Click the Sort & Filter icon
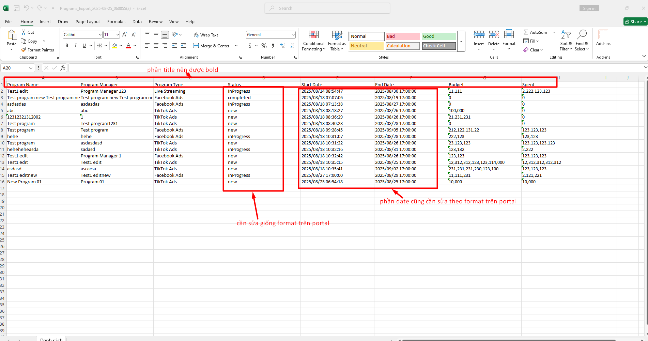 pos(566,35)
